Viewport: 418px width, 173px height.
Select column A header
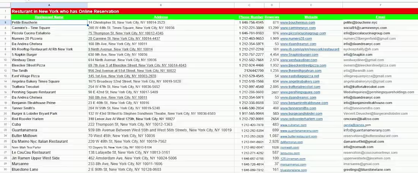49,5
